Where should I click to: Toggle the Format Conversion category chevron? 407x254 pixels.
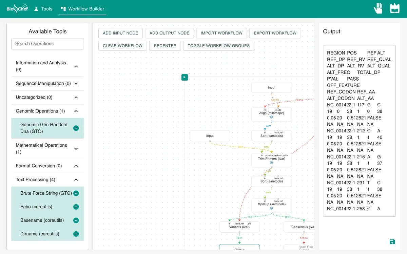[x=76, y=166]
